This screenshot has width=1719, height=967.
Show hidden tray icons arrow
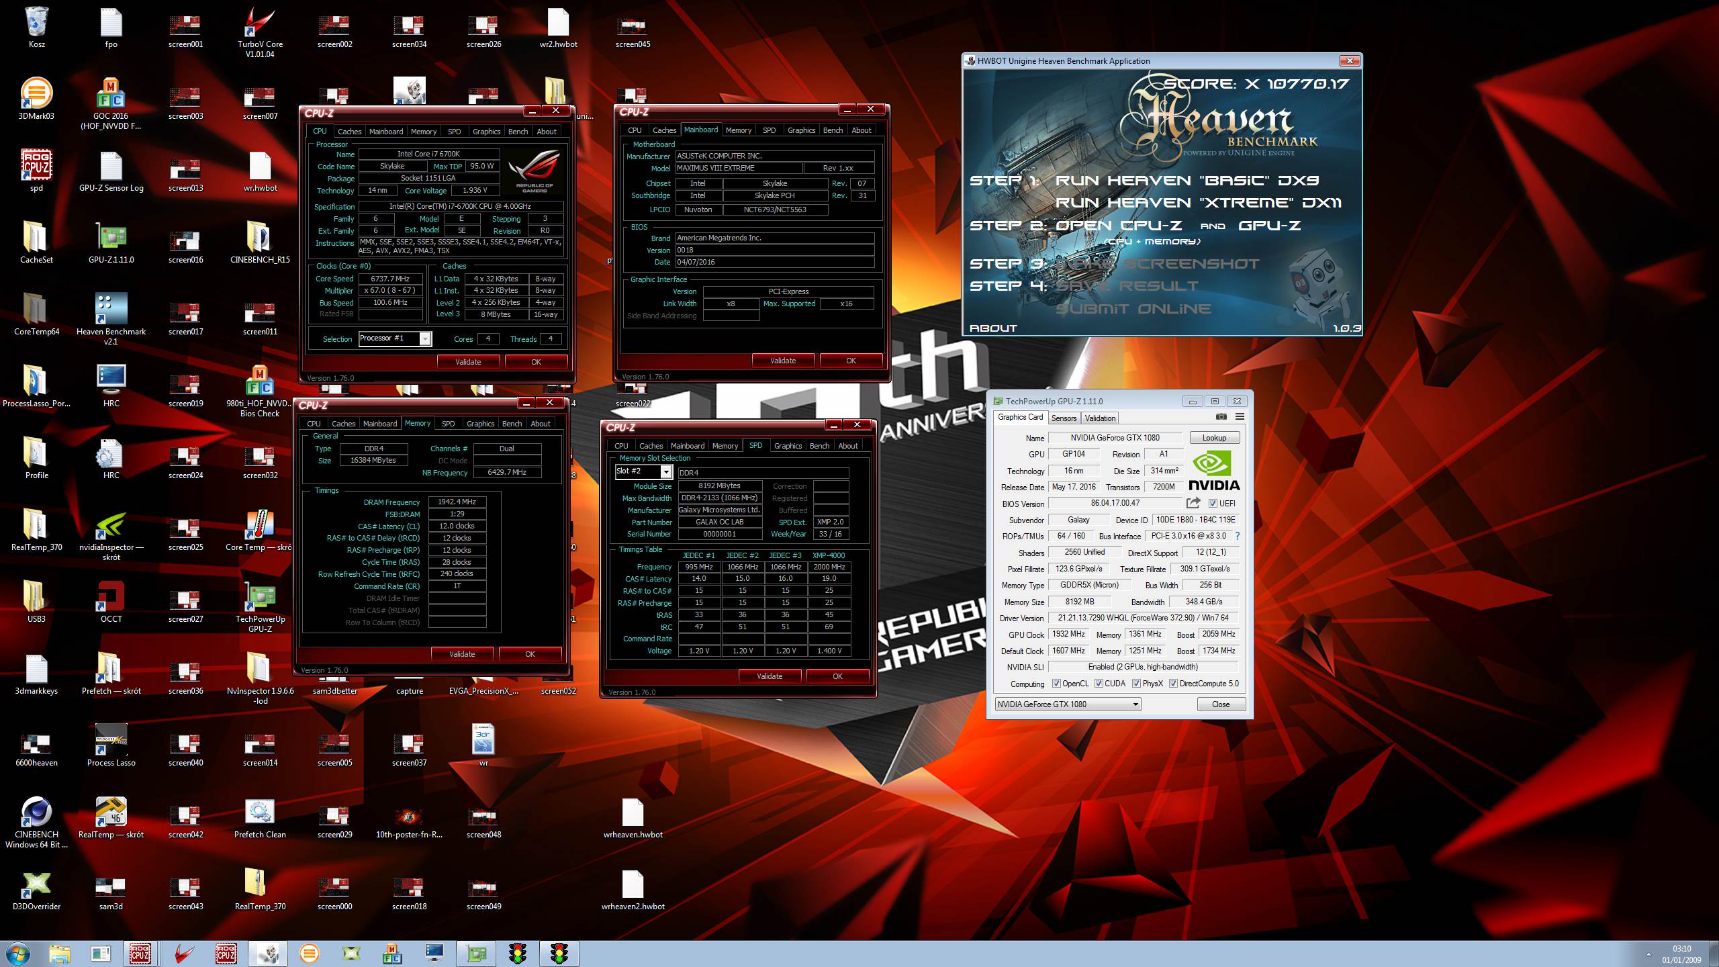click(x=1648, y=954)
